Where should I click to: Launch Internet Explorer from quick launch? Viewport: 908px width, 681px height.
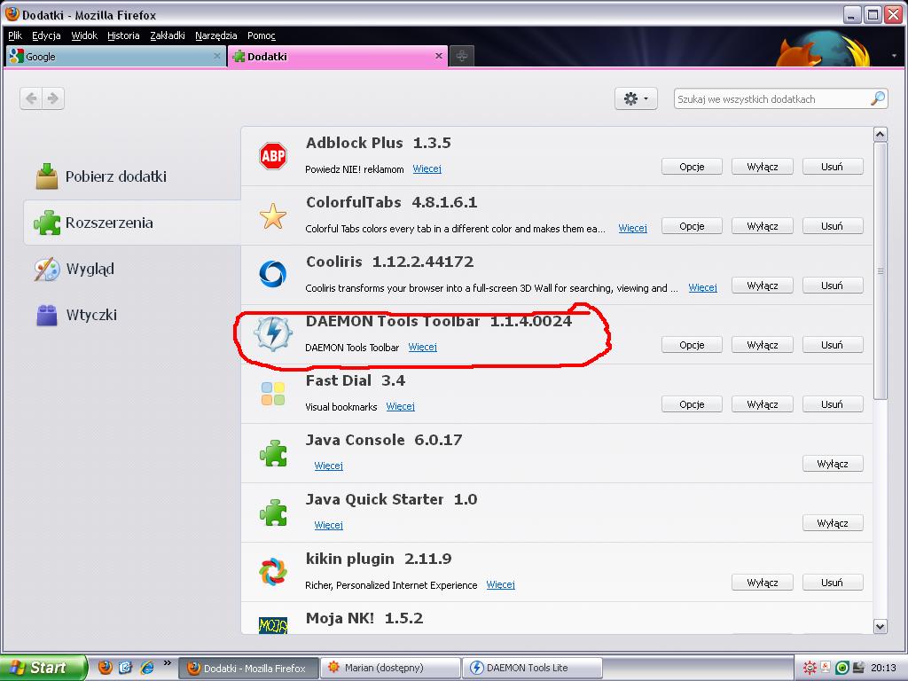tap(148, 667)
